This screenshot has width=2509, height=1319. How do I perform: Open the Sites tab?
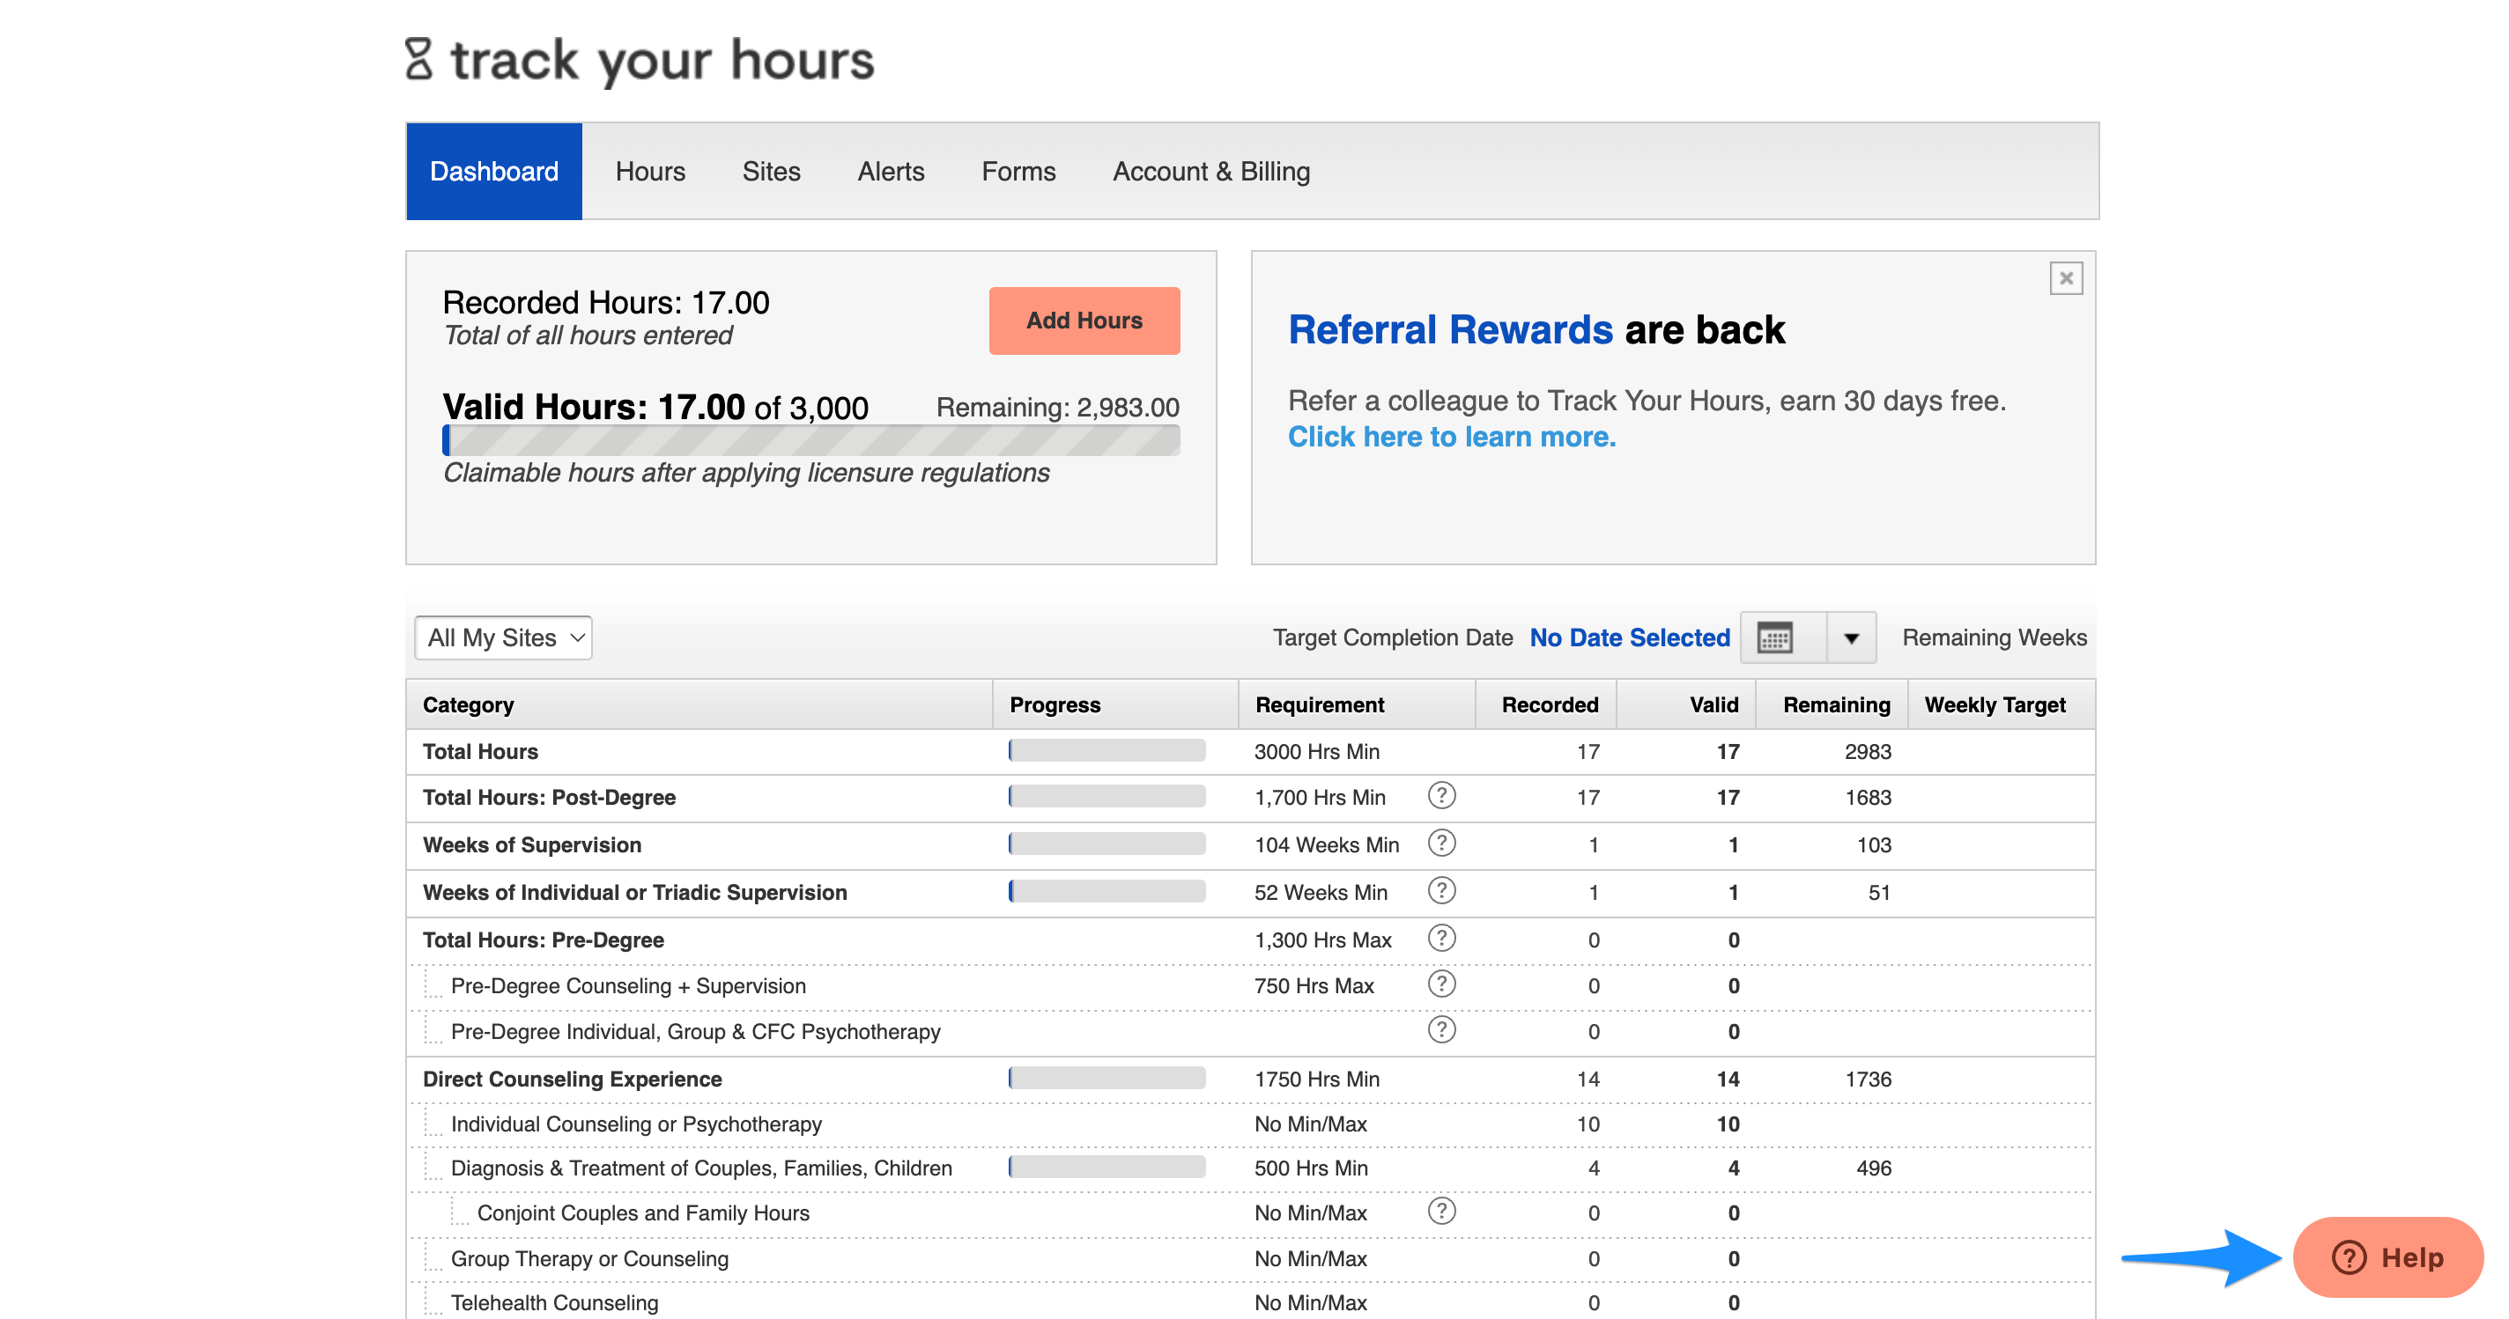pos(772,172)
